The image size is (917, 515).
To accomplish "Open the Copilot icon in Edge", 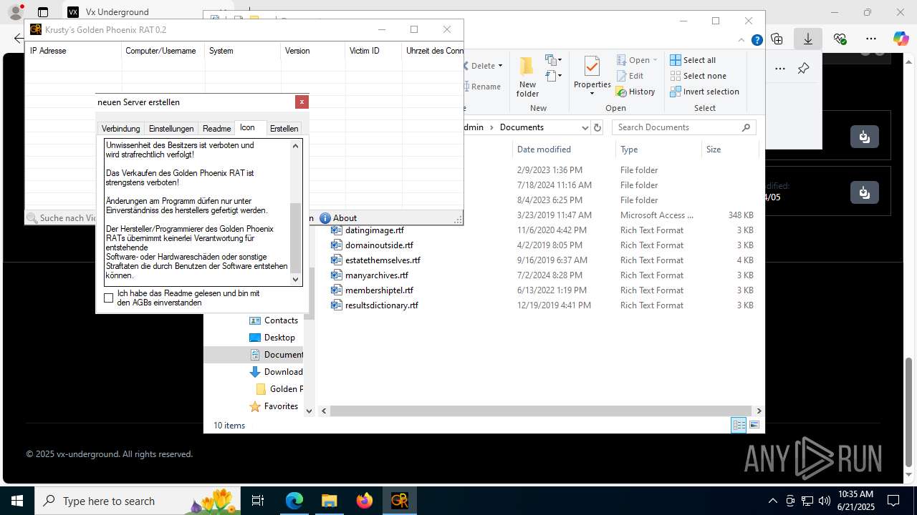I will tap(901, 39).
